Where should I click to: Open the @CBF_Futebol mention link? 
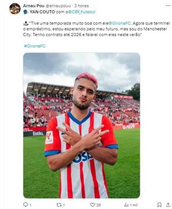[x=82, y=12]
